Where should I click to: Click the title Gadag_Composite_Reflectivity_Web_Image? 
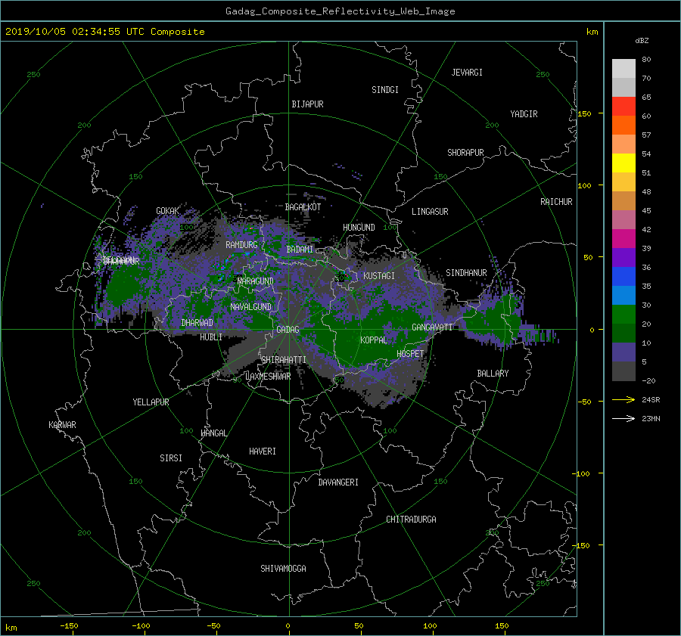(x=340, y=11)
